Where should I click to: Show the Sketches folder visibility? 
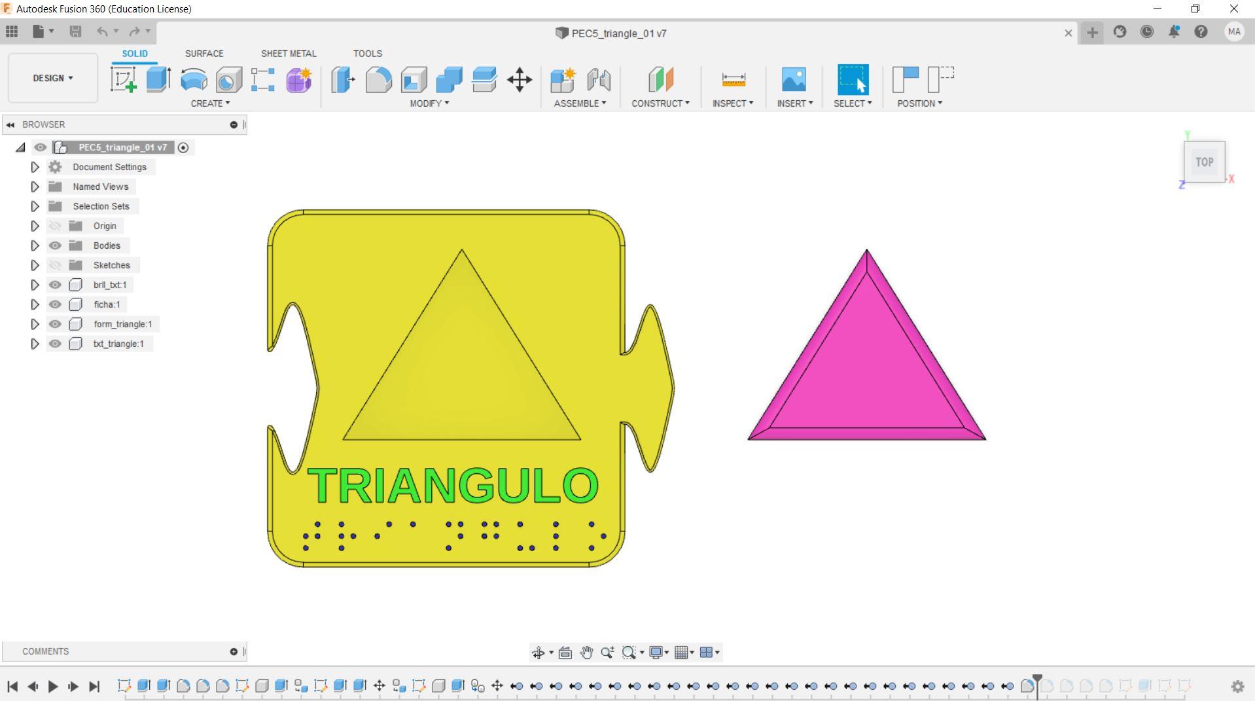(x=56, y=265)
